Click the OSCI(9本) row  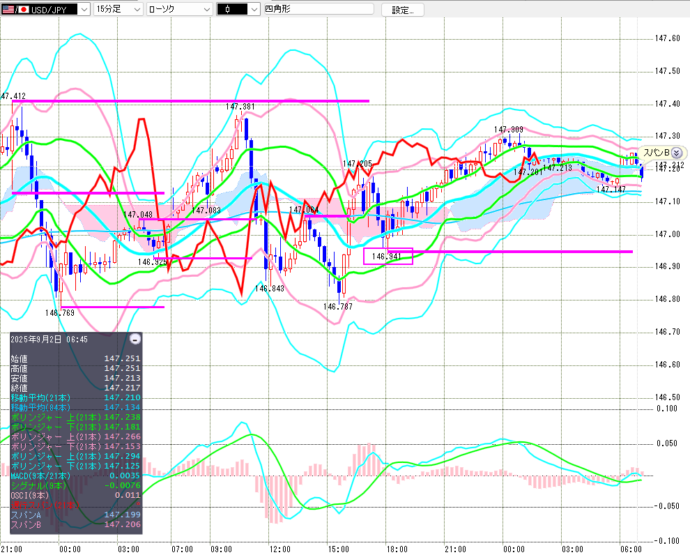(x=75, y=495)
